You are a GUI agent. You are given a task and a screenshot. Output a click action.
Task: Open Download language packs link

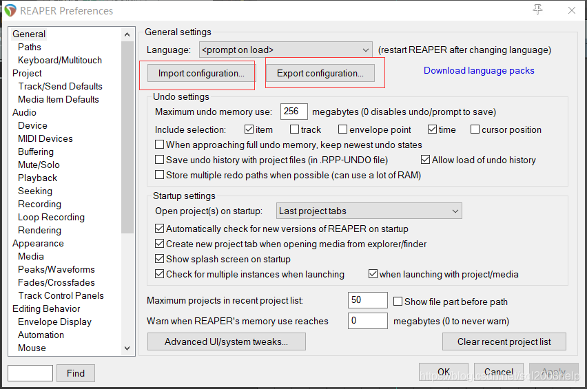tap(479, 71)
